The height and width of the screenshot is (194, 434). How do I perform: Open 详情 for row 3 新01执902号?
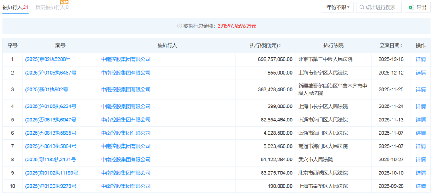pyautogui.click(x=420, y=89)
